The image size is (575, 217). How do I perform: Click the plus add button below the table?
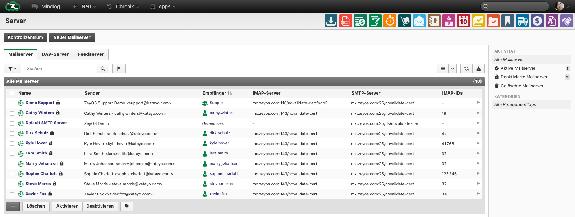coord(13,206)
